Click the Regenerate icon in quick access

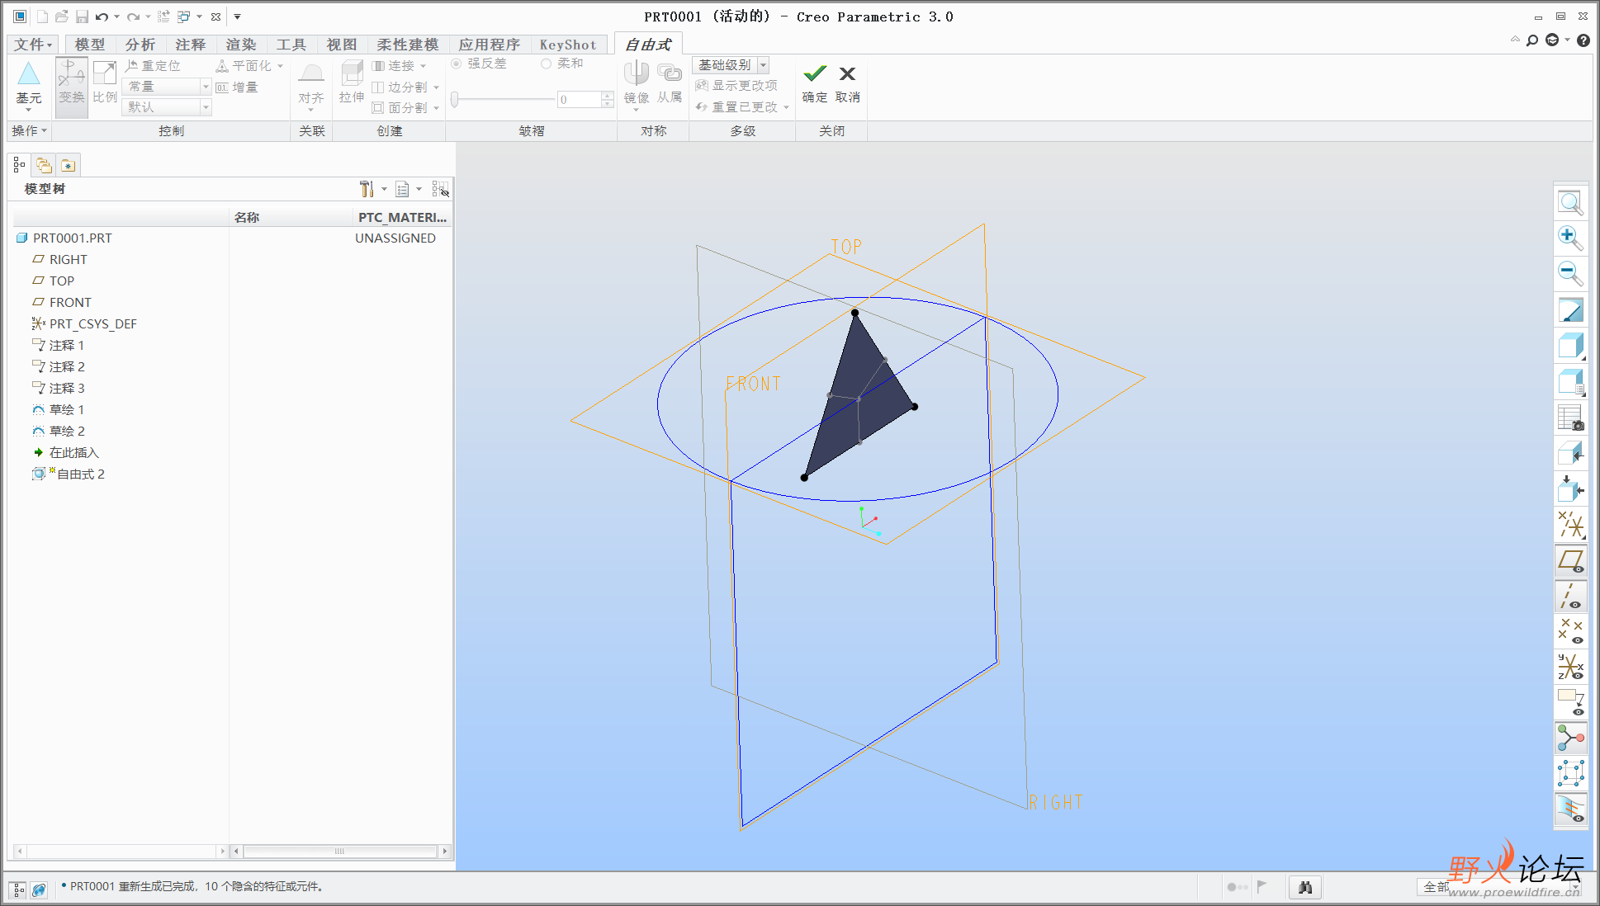[163, 17]
